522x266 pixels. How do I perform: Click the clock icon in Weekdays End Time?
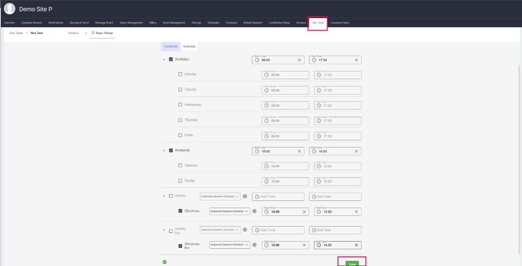click(314, 60)
